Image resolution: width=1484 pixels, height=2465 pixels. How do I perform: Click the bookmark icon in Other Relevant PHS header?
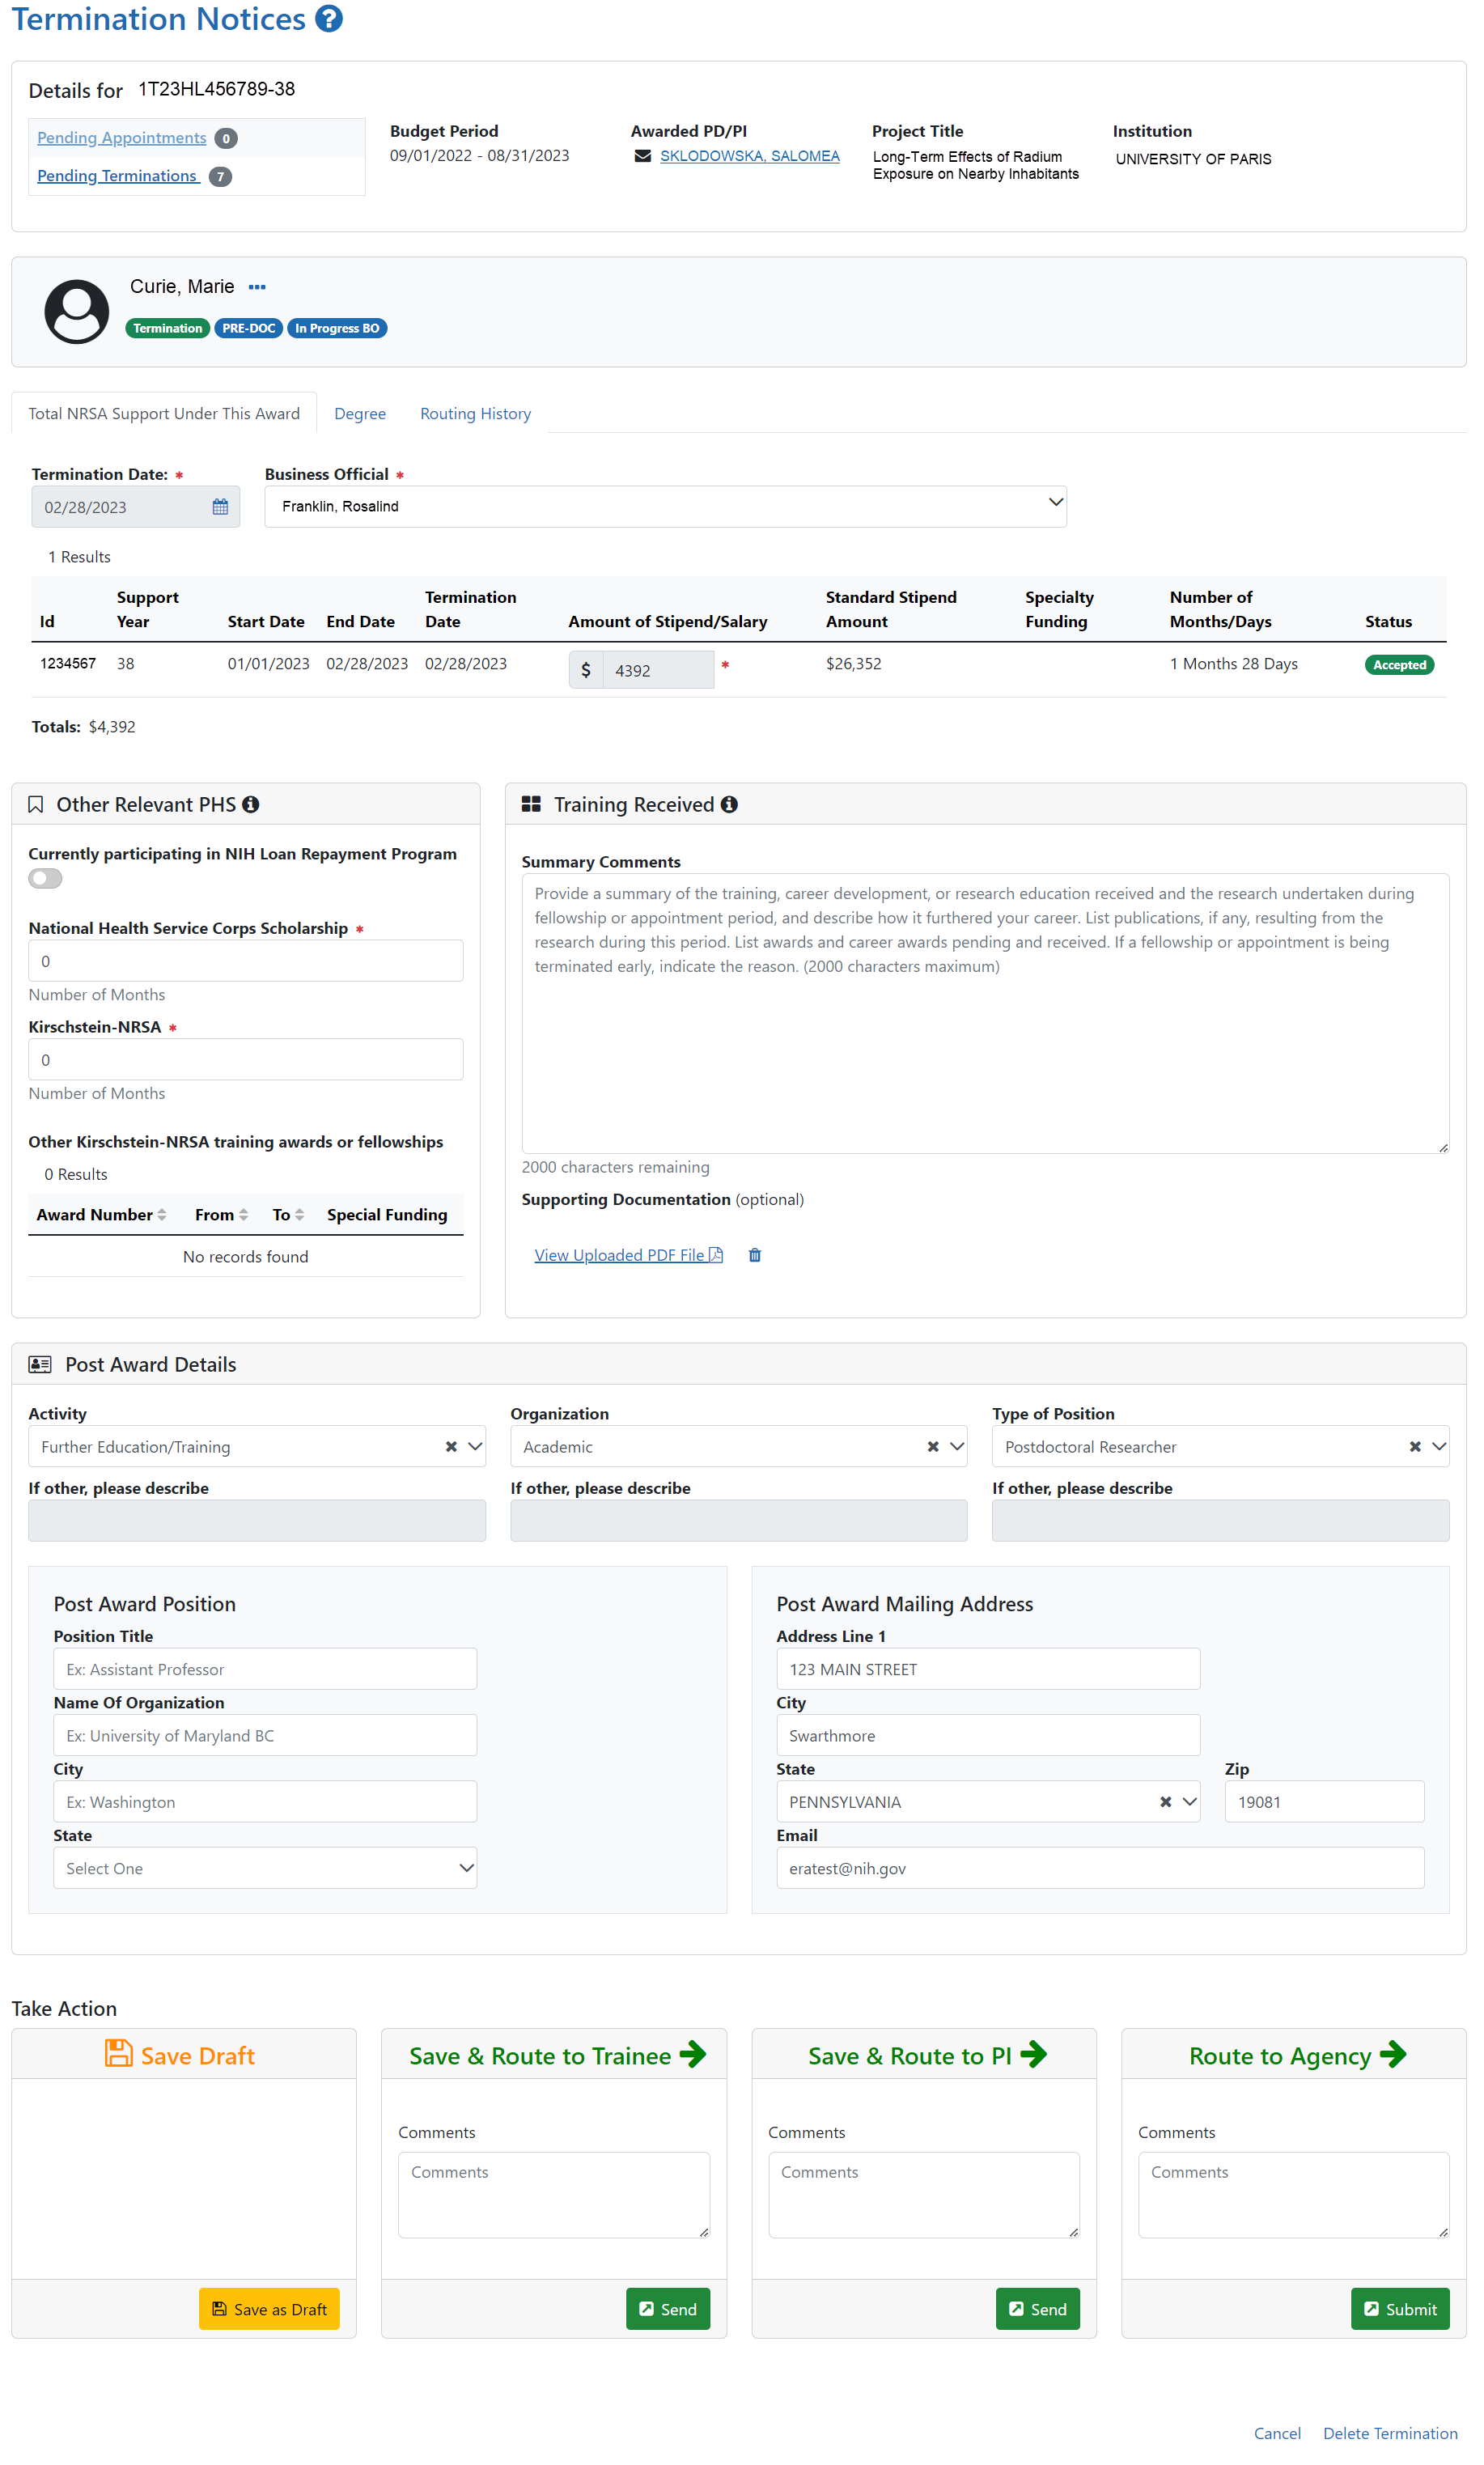(36, 804)
